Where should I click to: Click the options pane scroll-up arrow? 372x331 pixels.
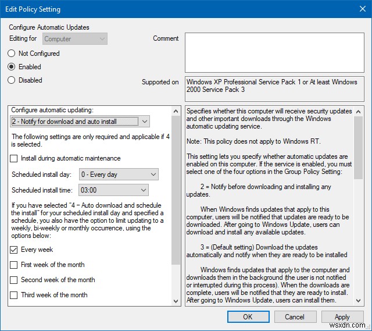click(176, 111)
